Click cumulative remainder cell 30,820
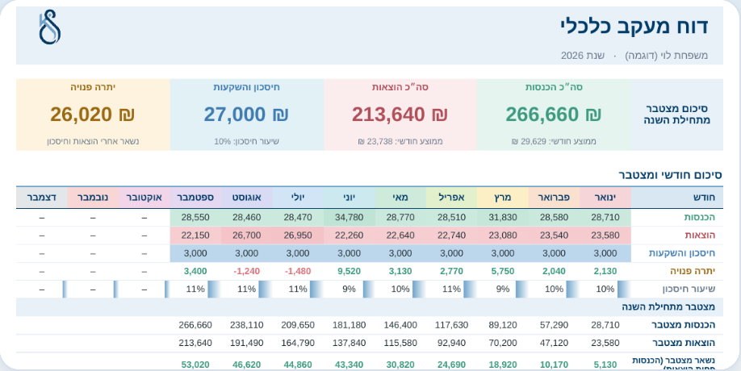This screenshot has width=741, height=371. tap(400, 365)
